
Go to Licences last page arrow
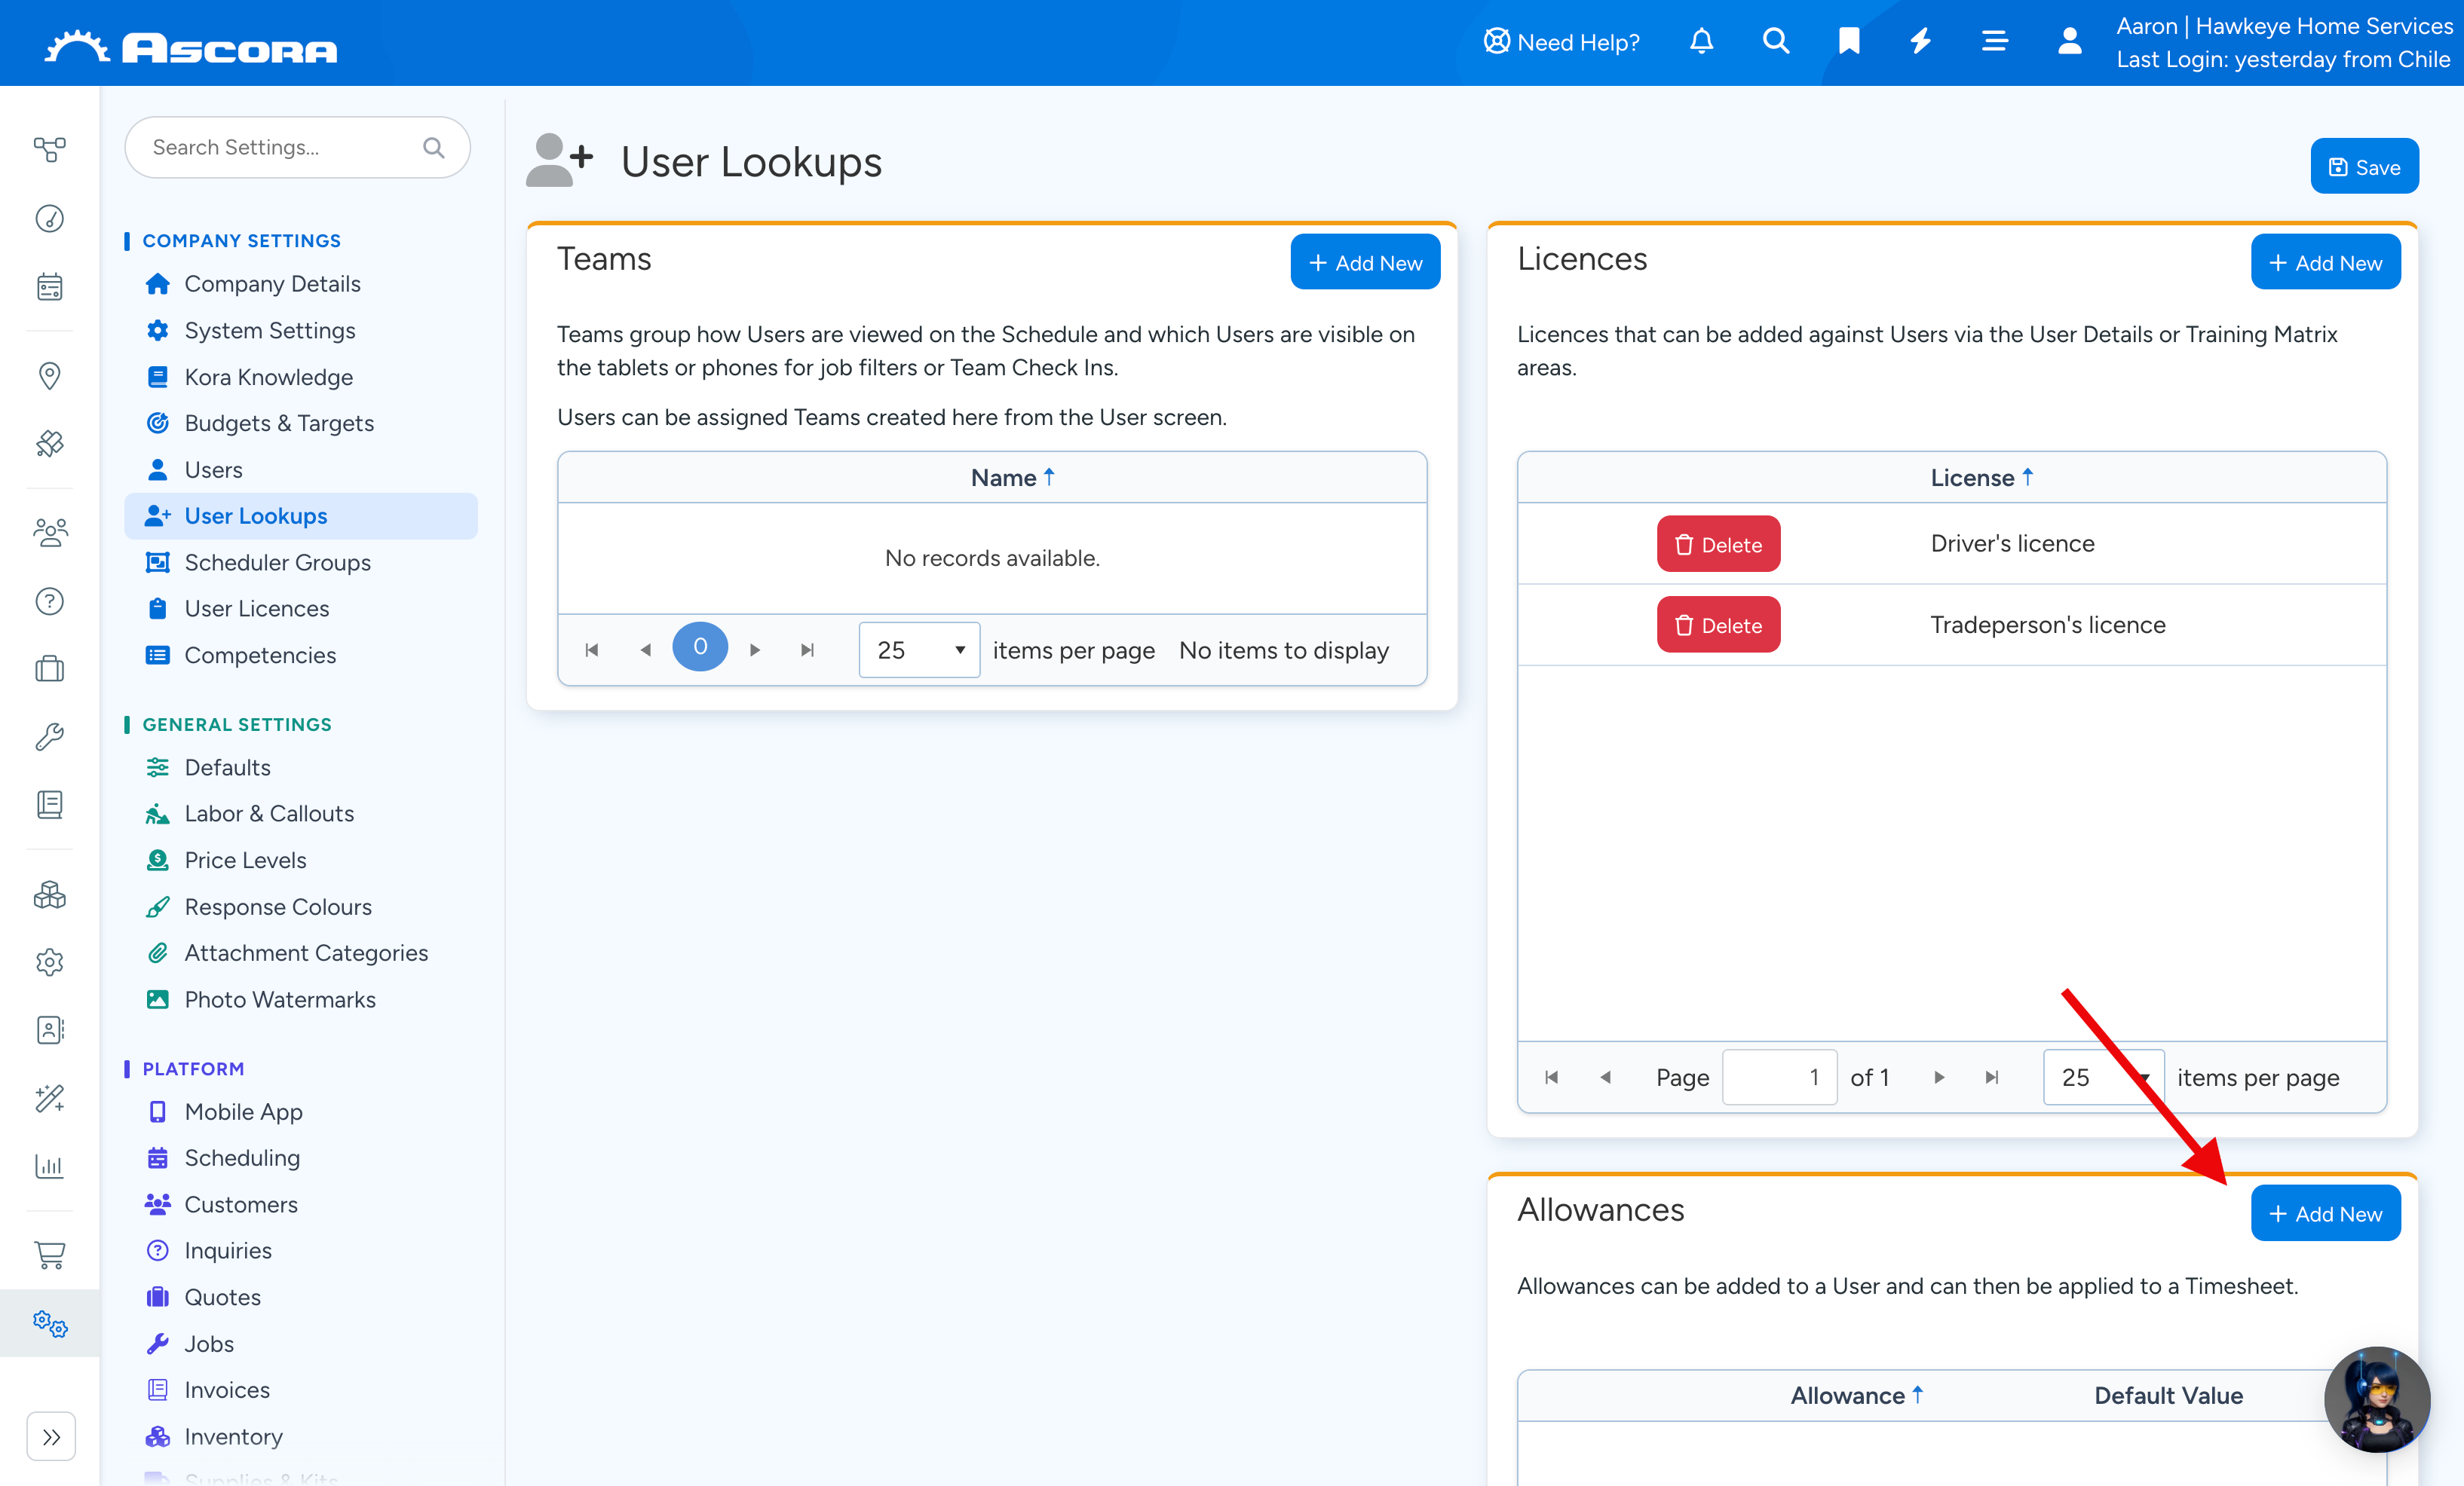[x=1991, y=1078]
